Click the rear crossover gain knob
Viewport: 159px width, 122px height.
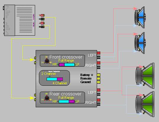[47, 98]
